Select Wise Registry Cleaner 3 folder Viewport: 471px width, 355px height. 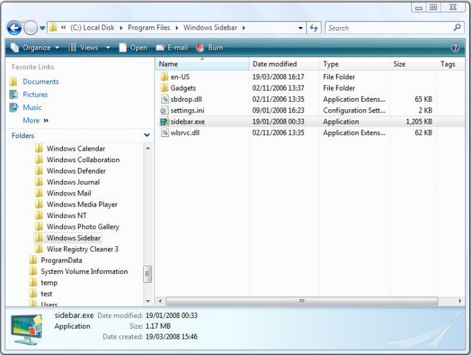[83, 249]
